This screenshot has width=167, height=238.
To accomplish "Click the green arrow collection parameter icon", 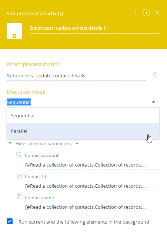I will pos(9,143).
